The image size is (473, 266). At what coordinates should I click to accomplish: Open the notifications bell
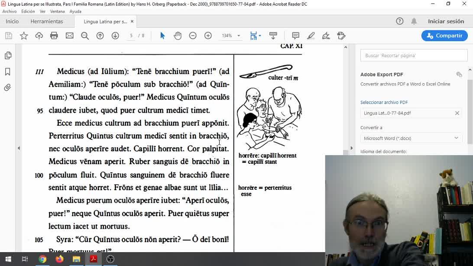pyautogui.click(x=414, y=21)
